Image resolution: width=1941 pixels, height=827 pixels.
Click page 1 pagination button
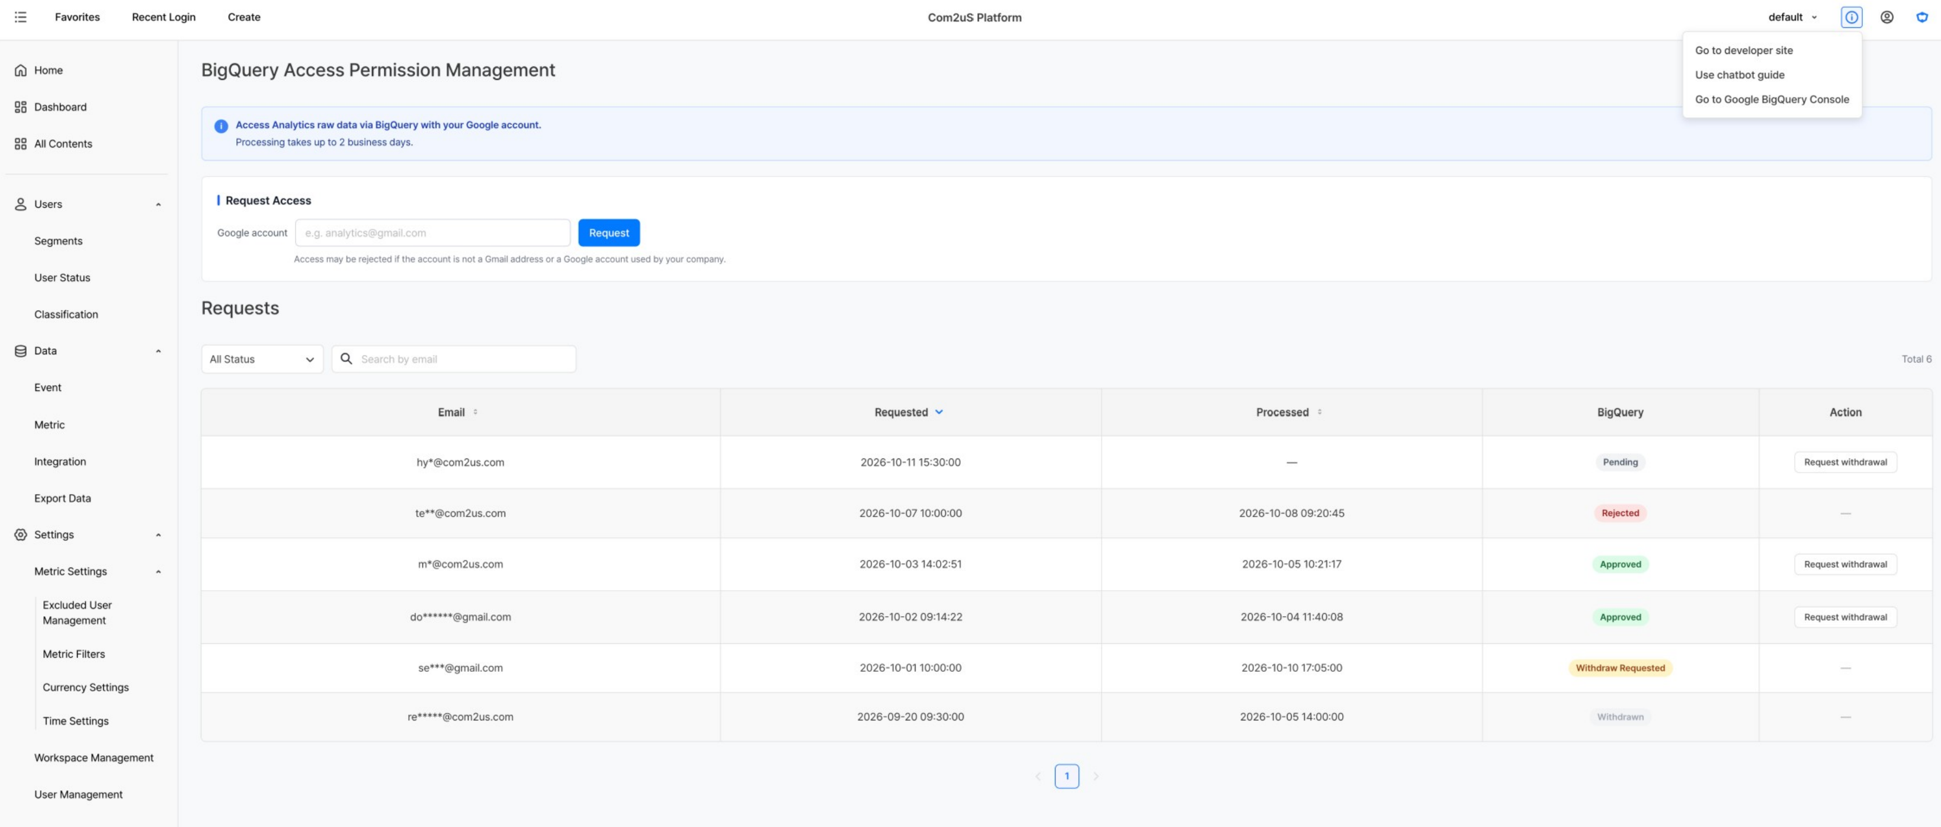pos(1066,775)
